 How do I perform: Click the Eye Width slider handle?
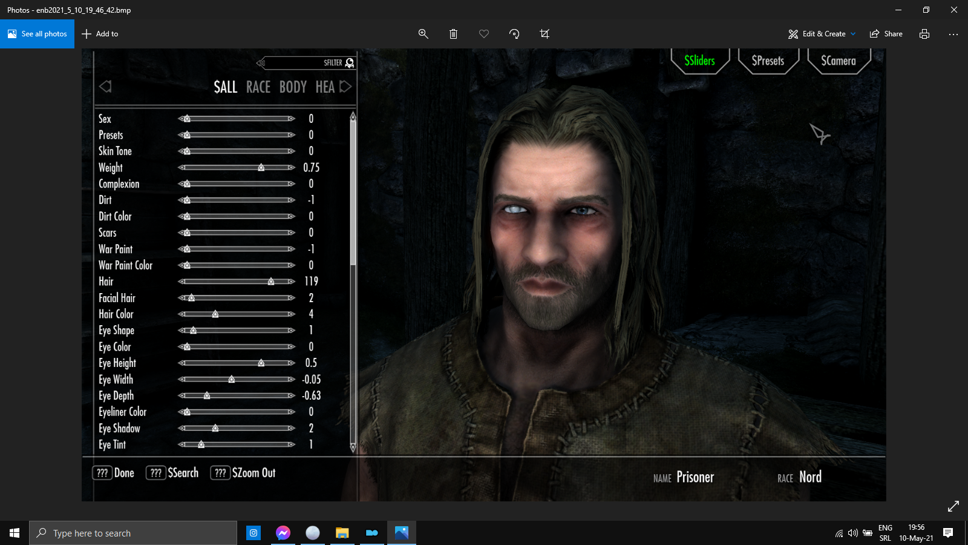point(232,380)
